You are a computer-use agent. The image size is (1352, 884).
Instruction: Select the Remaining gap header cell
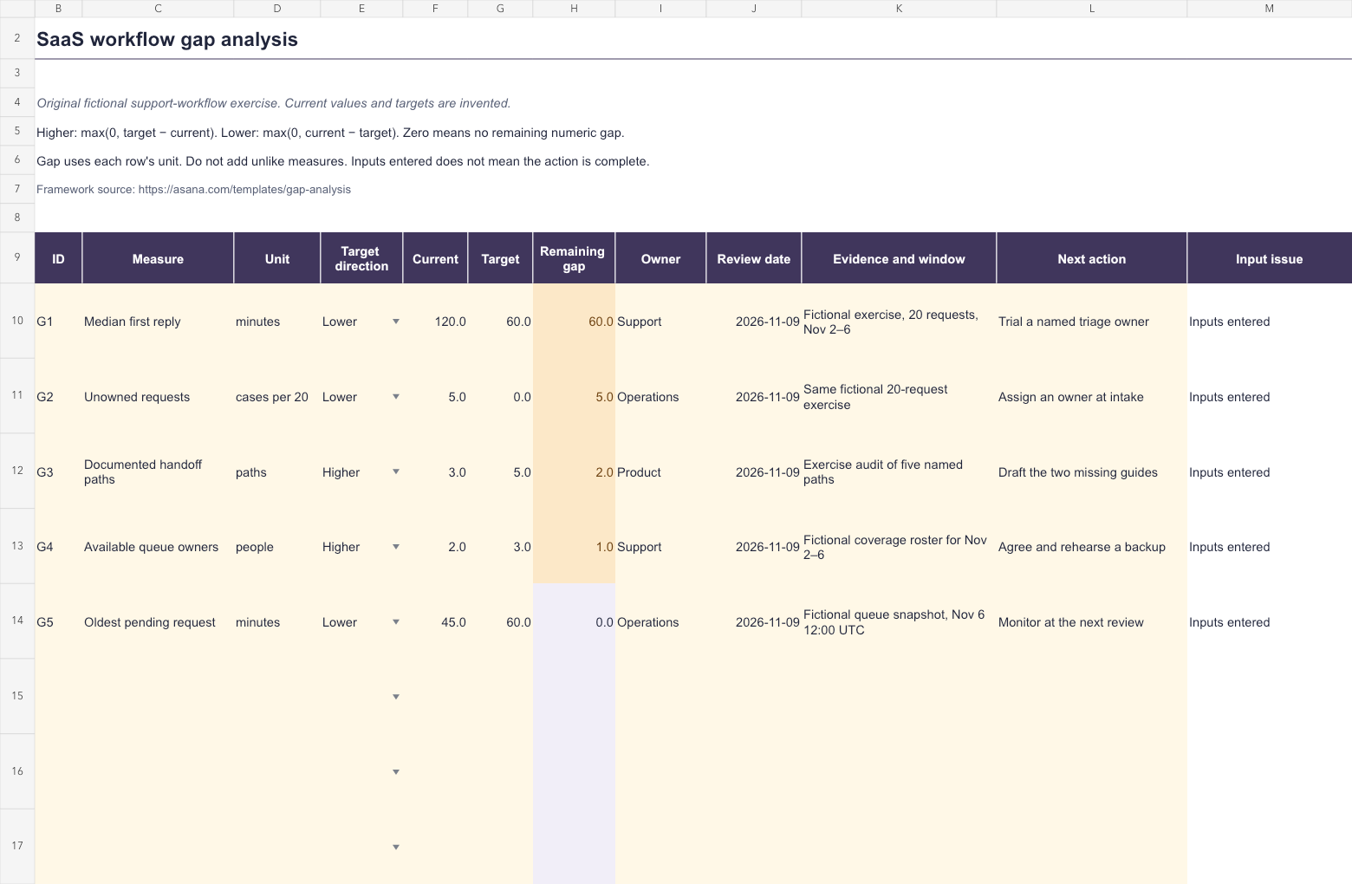(x=574, y=258)
